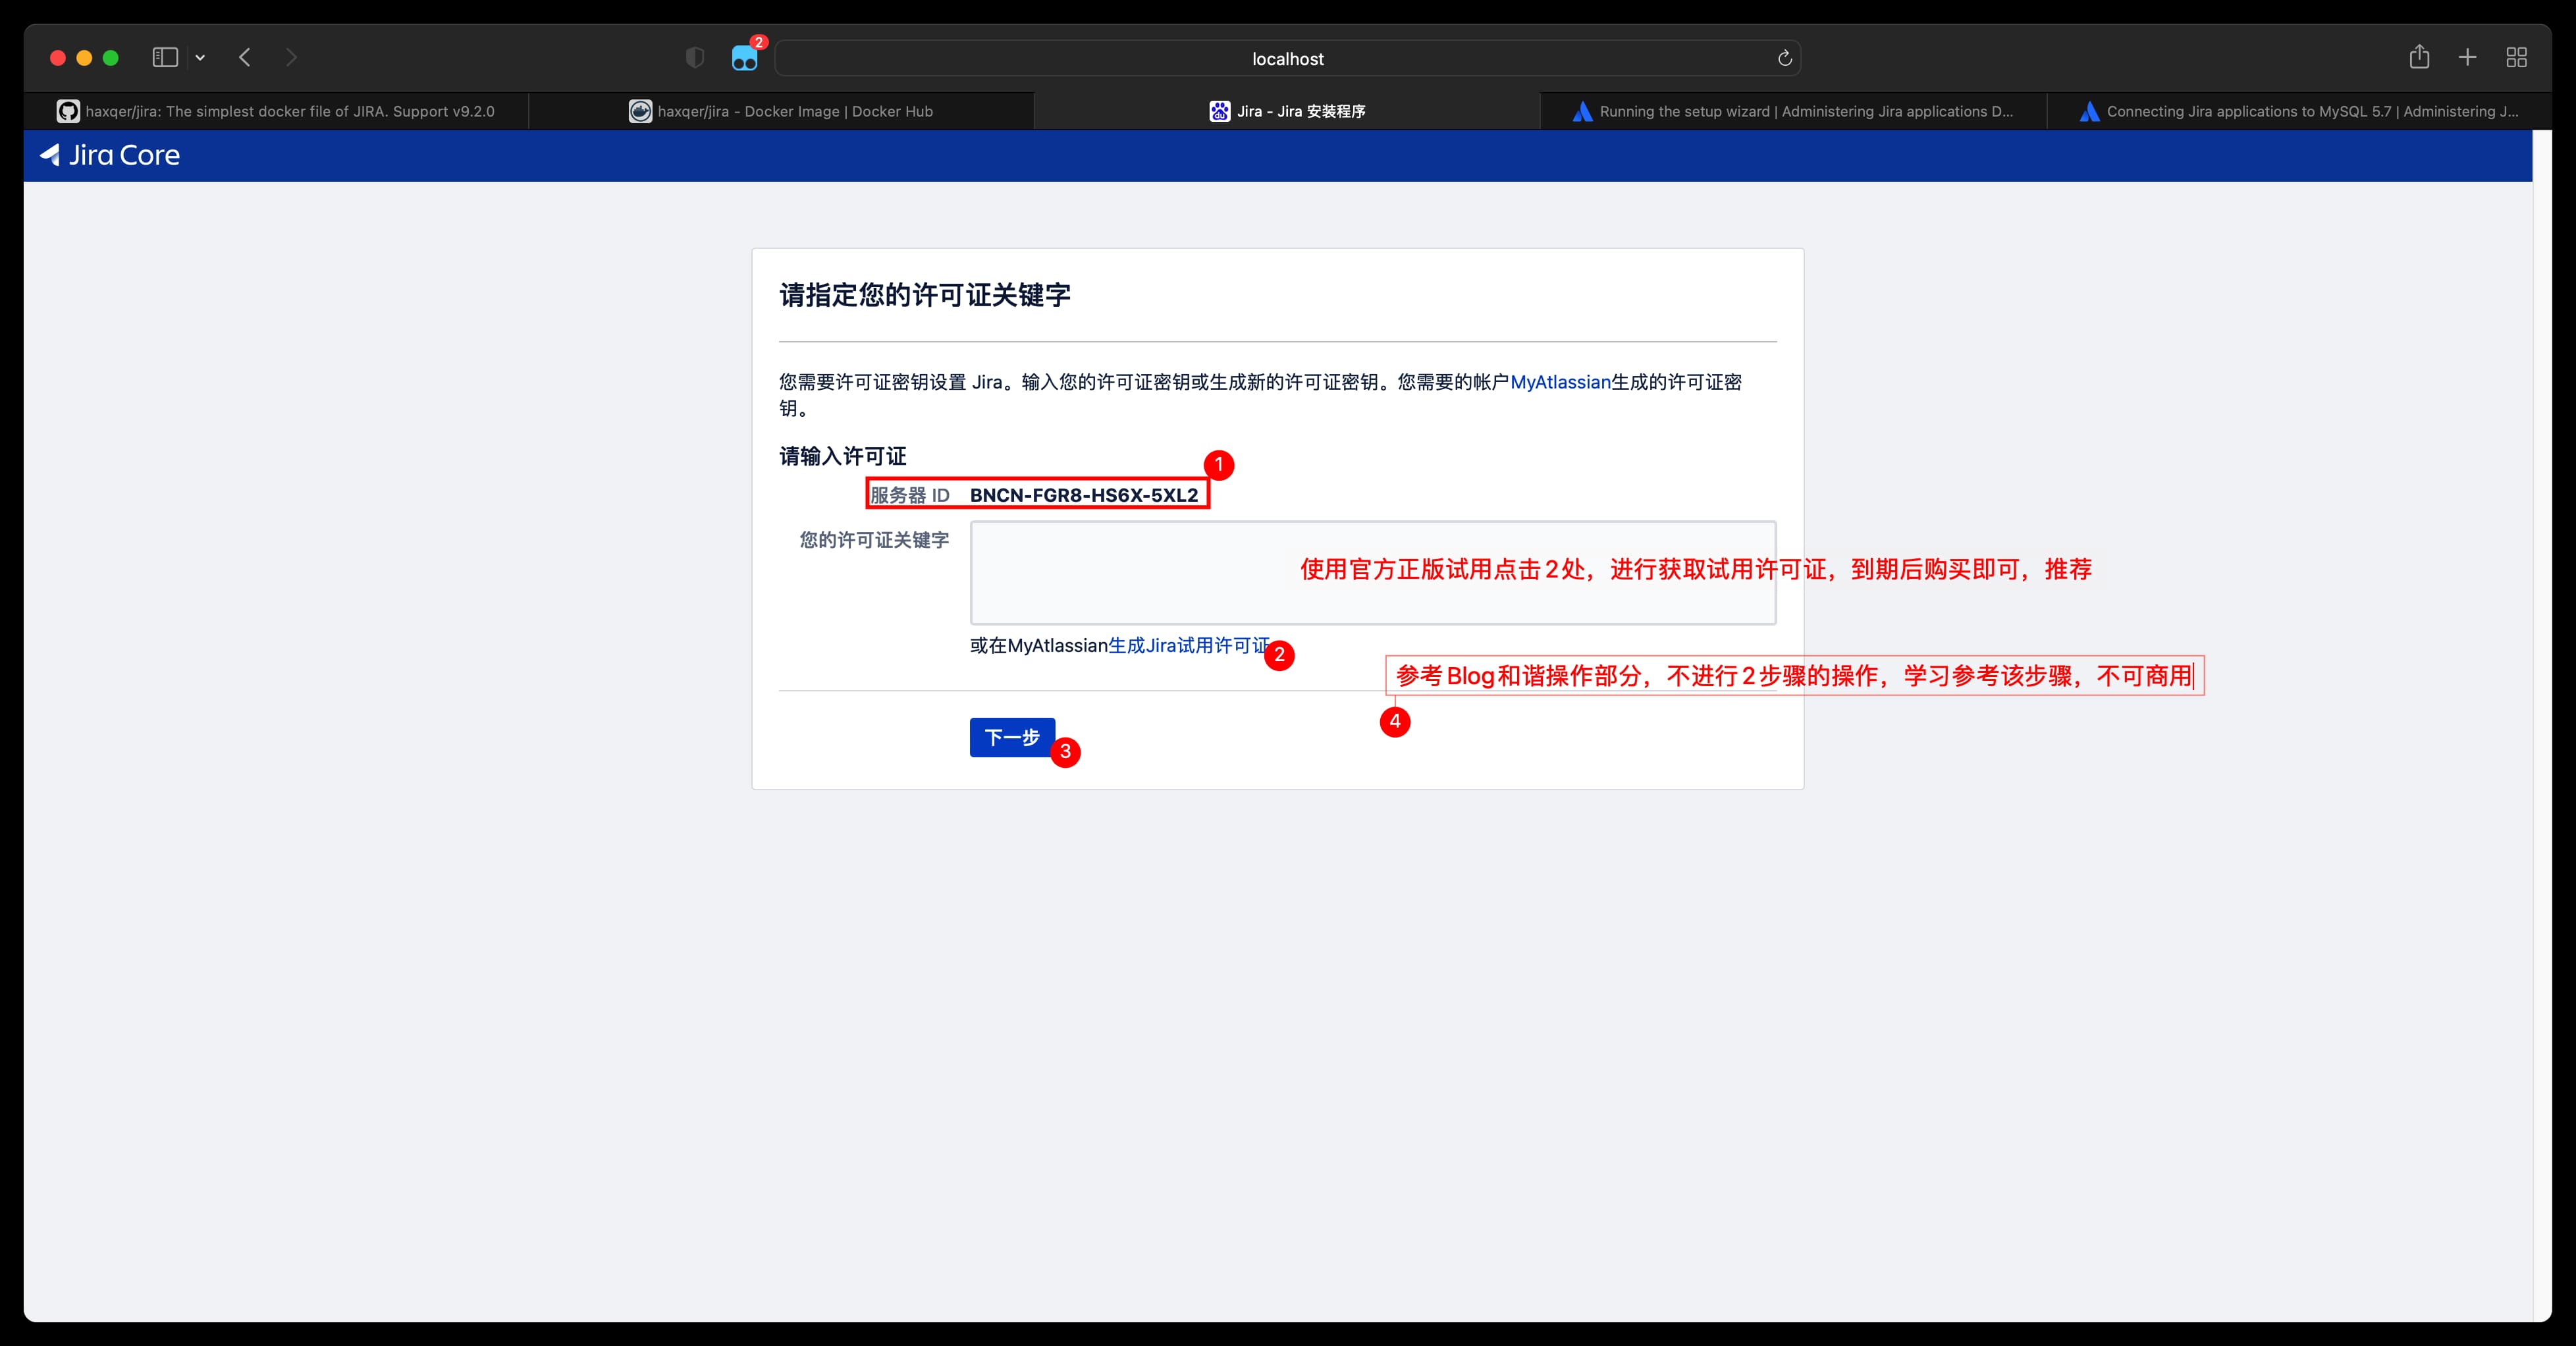Click the 请指定您的许可证关键字 heading

click(925, 295)
